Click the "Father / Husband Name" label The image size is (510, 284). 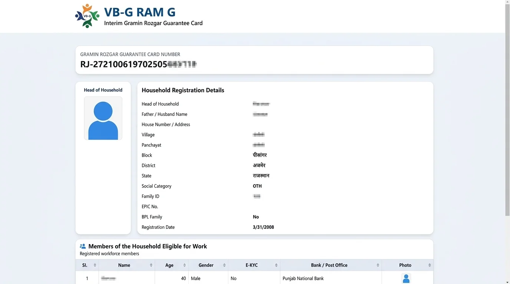(164, 114)
